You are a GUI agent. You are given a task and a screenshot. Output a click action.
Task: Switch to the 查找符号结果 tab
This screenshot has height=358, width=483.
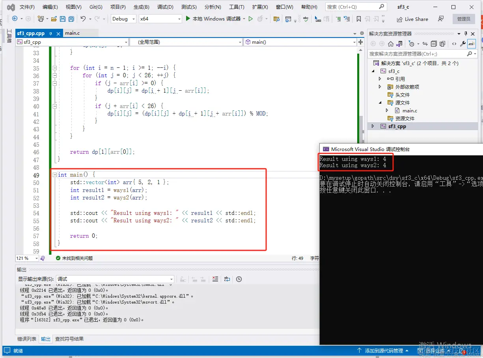(x=69, y=339)
